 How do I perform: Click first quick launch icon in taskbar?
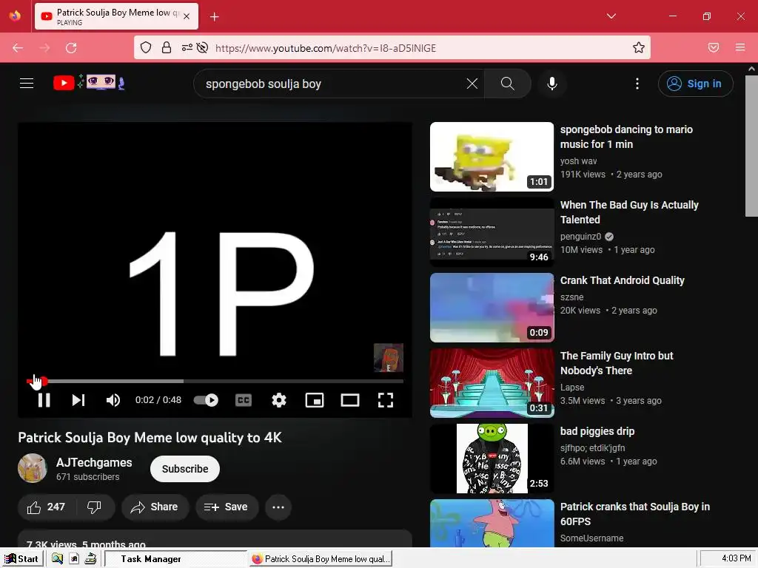click(x=58, y=559)
